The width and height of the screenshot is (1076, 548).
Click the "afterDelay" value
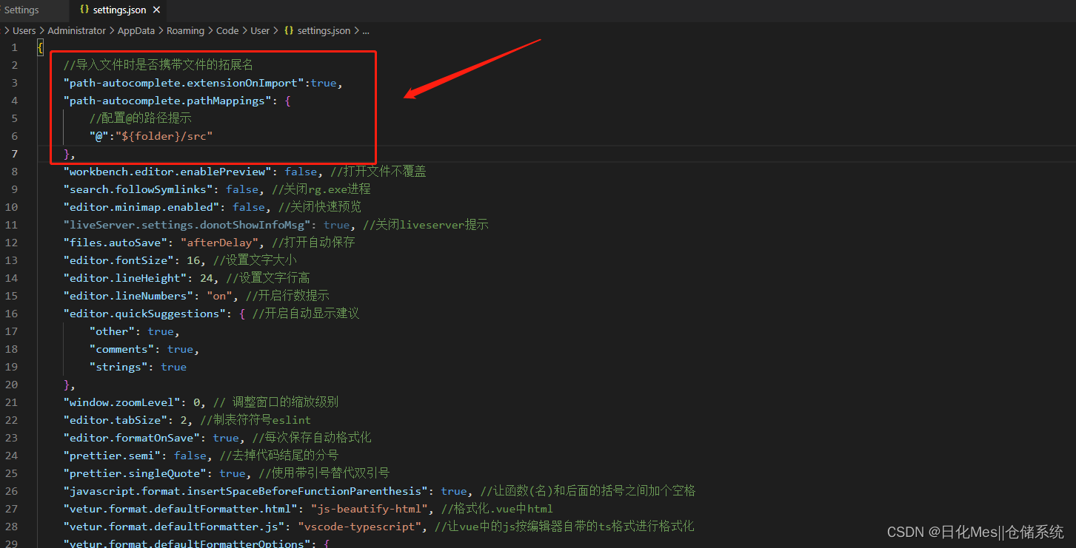tap(219, 243)
